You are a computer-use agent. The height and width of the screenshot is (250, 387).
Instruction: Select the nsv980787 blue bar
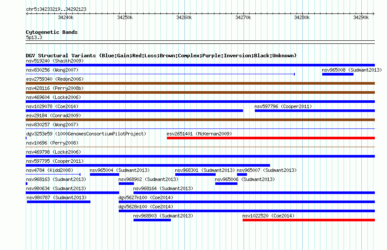(59, 202)
